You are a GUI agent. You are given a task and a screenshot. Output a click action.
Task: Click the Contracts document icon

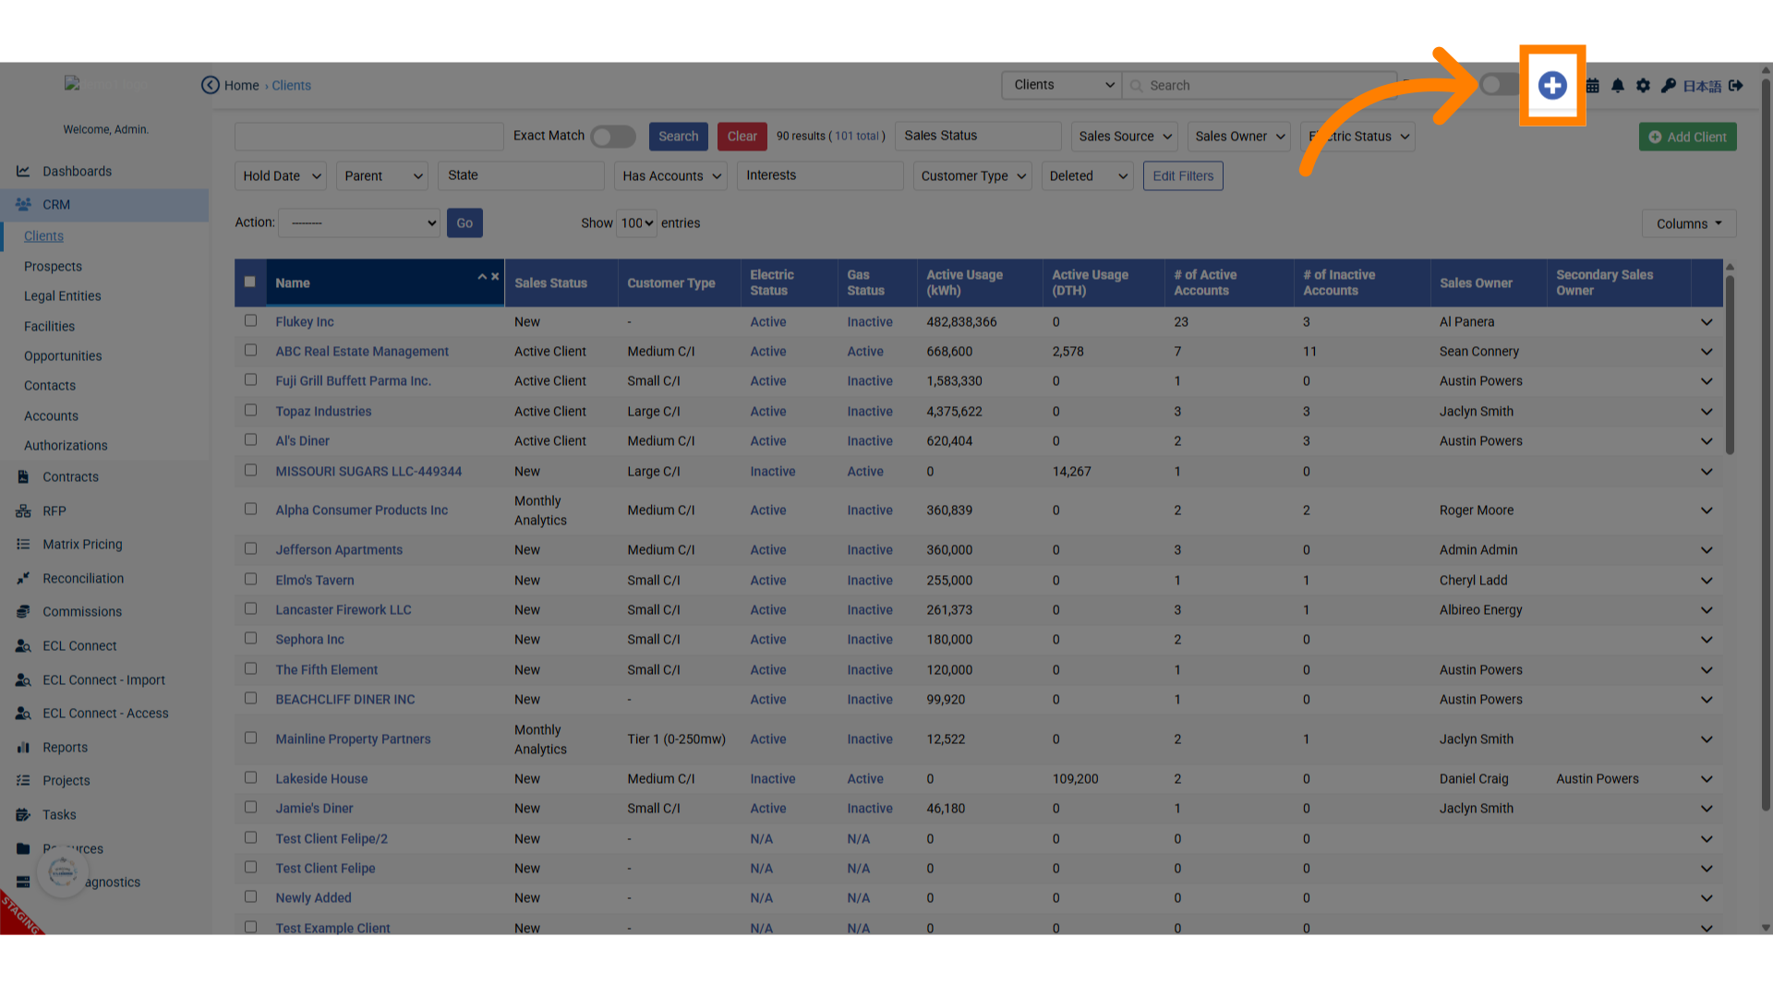(x=23, y=476)
